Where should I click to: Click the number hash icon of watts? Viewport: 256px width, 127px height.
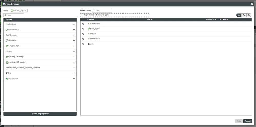[x=89, y=44]
